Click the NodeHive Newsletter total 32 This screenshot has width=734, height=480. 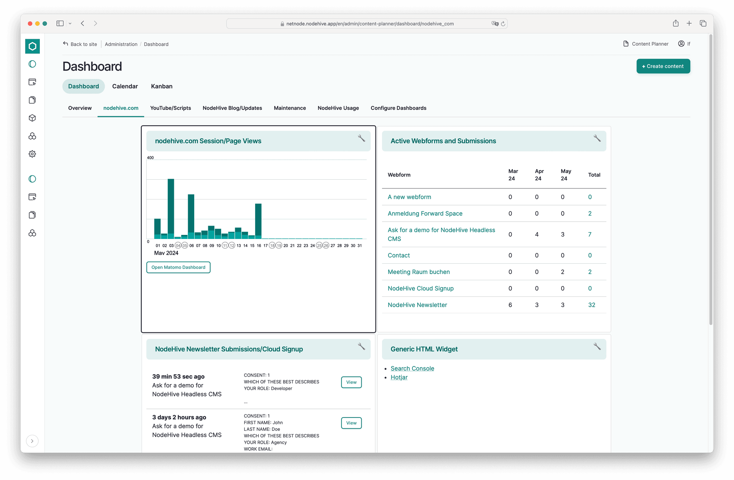pos(592,305)
